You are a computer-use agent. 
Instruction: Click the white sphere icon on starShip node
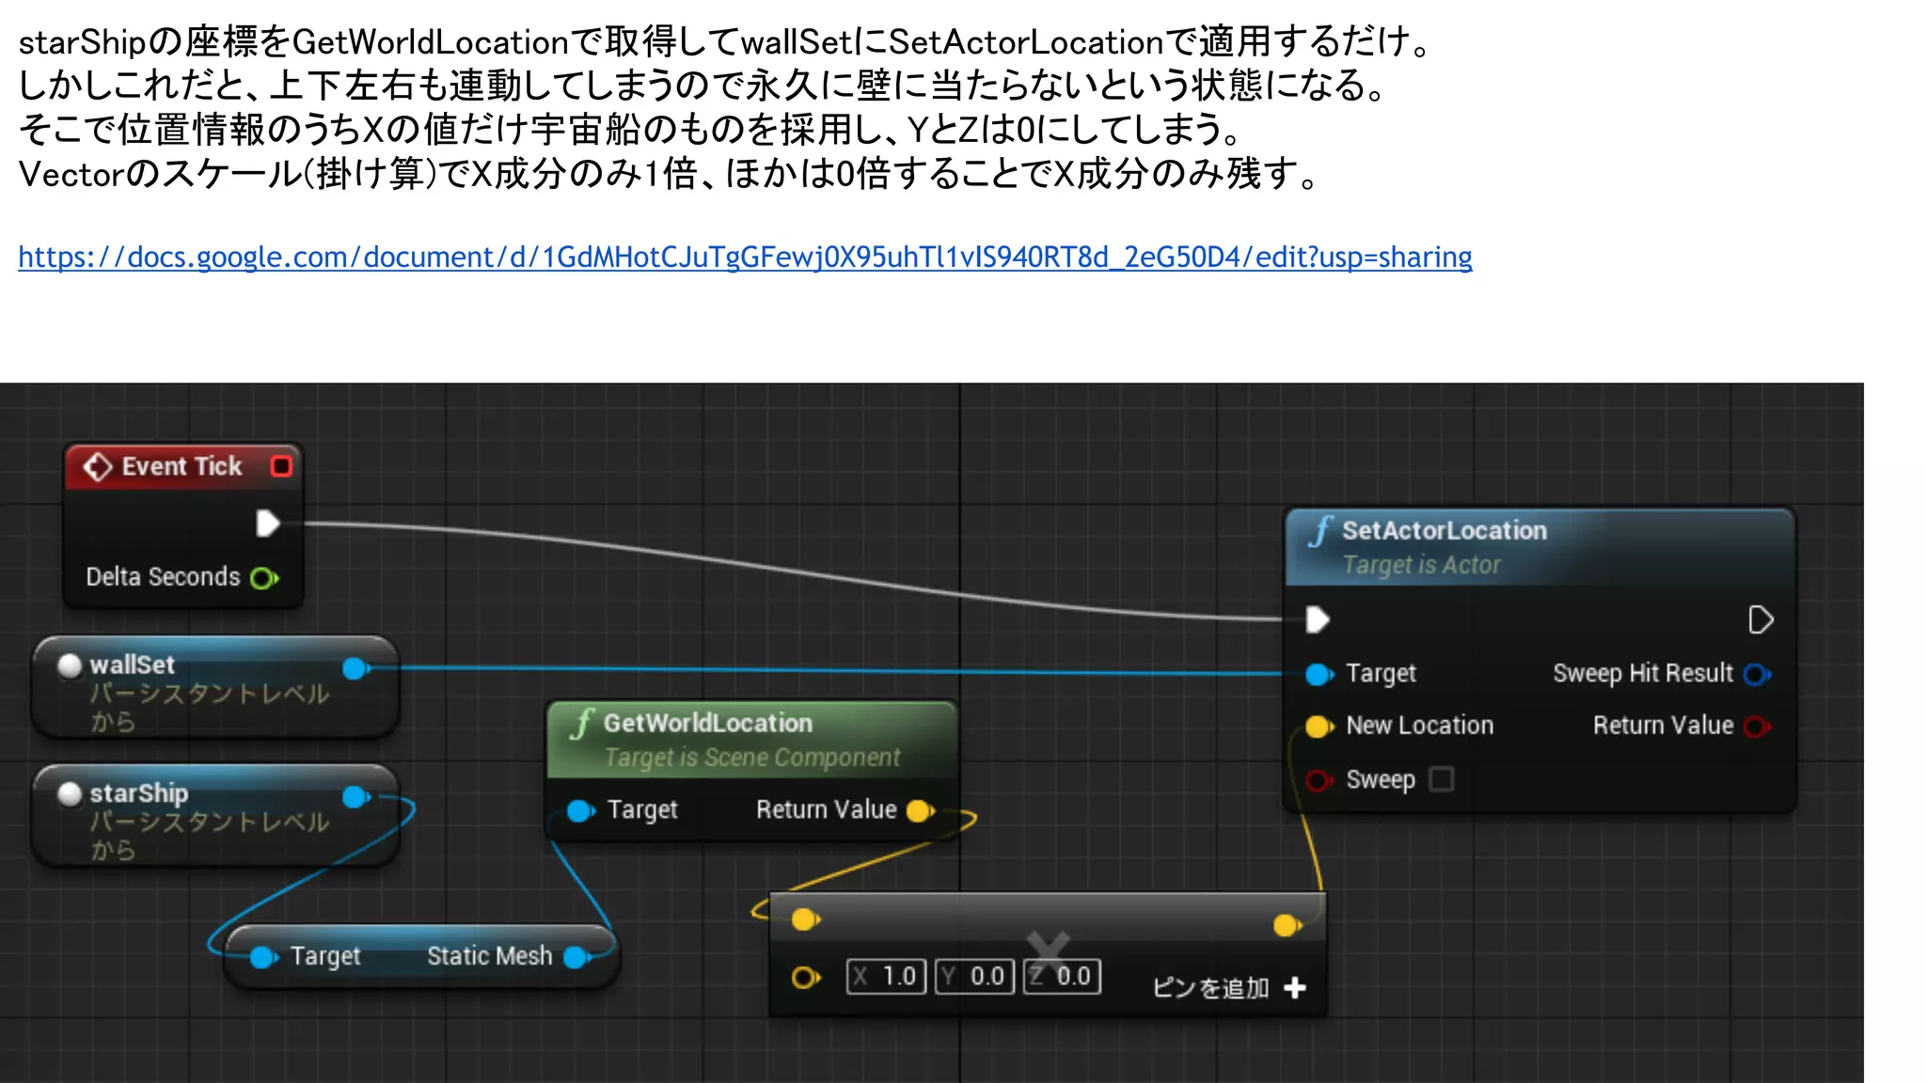pos(70,793)
